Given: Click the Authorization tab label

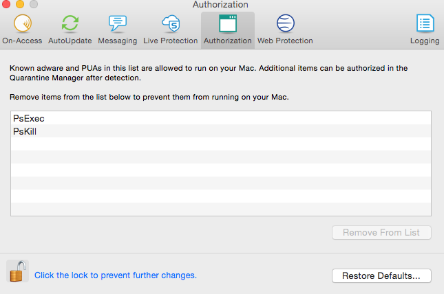Looking at the screenshot, I should (x=228, y=41).
